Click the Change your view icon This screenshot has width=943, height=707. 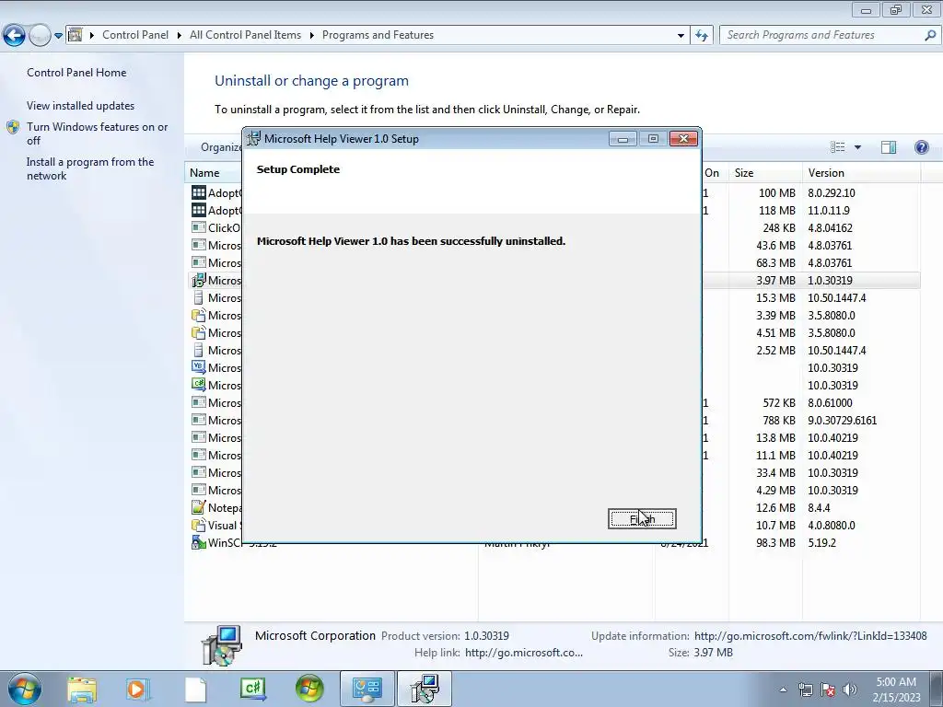[838, 147]
